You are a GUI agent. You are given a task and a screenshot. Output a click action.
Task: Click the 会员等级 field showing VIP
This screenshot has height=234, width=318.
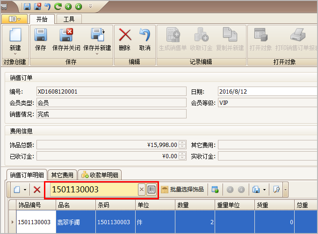tap(268, 103)
